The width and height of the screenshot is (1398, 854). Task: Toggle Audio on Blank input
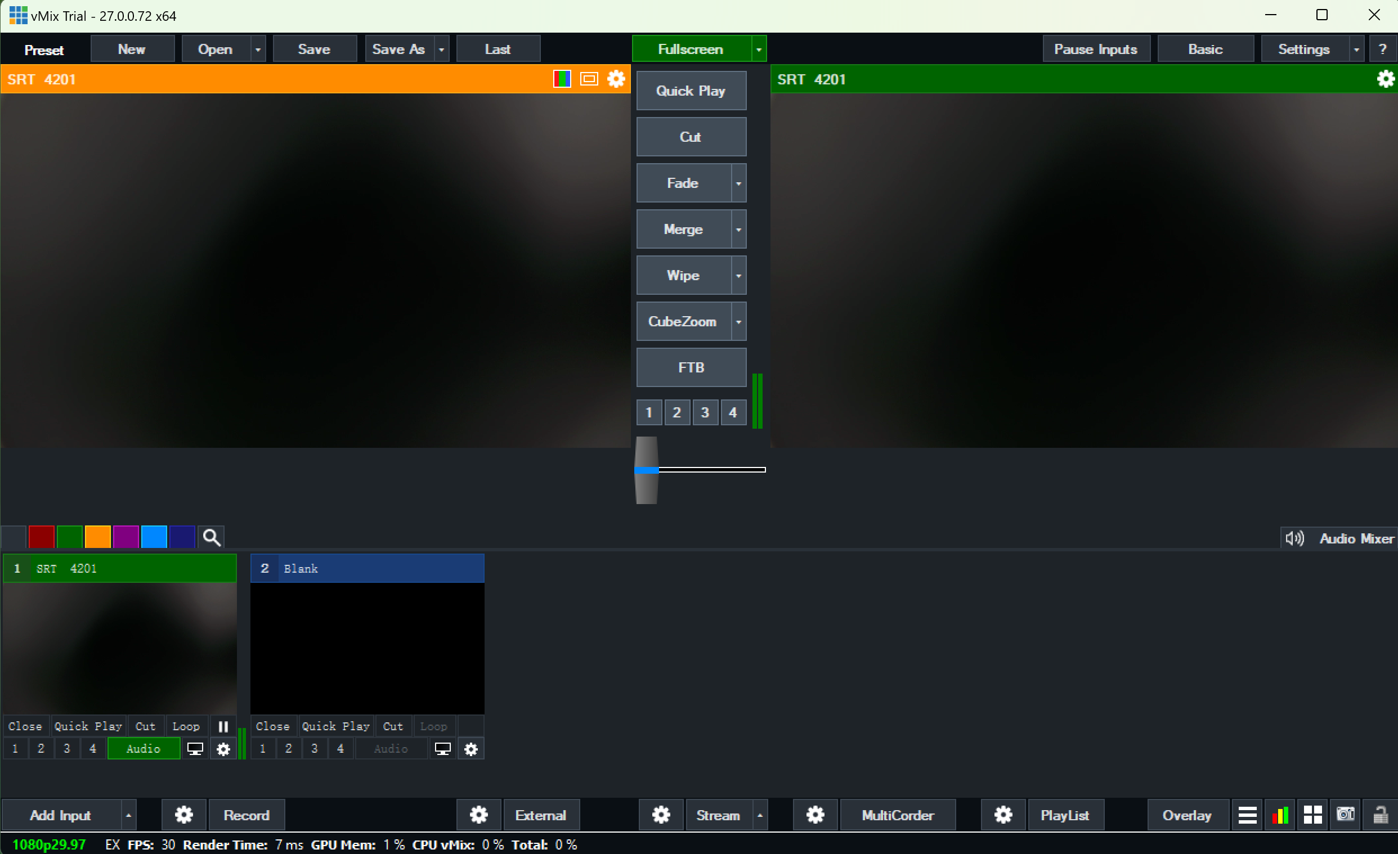point(391,749)
